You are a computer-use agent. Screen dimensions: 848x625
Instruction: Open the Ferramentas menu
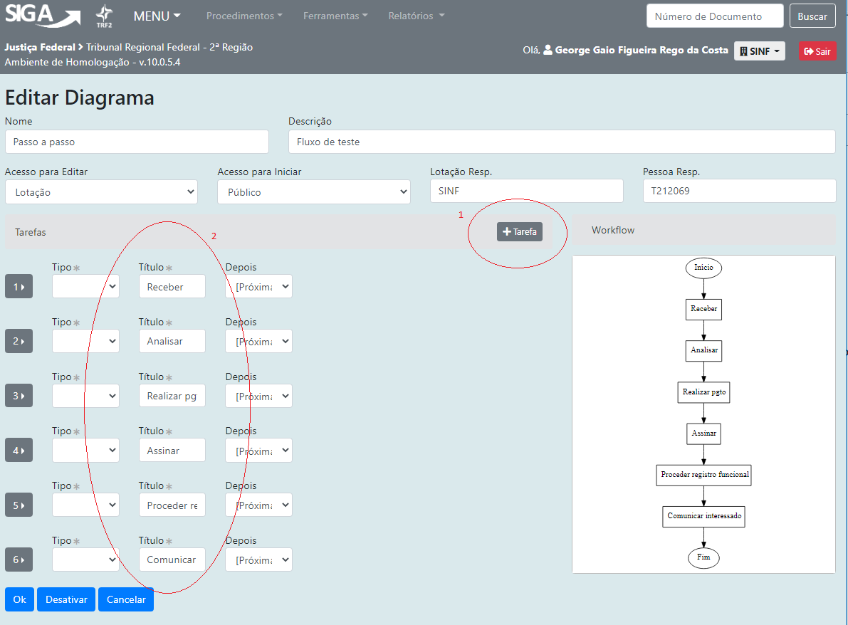335,16
